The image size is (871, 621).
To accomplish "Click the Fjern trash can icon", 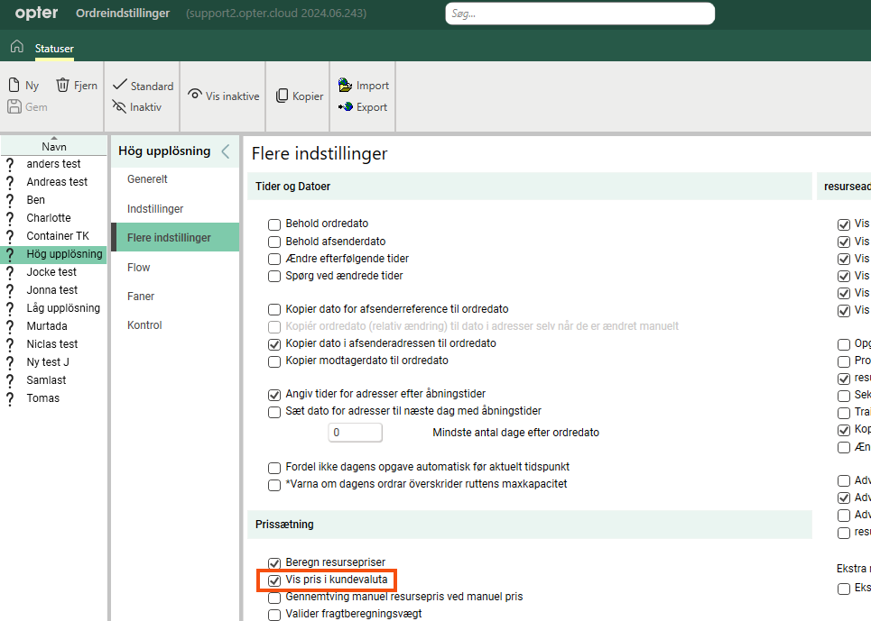I will click(x=63, y=86).
